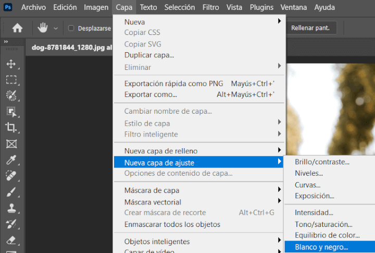Screen dimensions: 375x253
Task: Select the Crop tool
Action: pos(11,127)
